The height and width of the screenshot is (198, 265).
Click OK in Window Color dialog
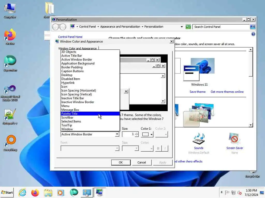[121, 162]
